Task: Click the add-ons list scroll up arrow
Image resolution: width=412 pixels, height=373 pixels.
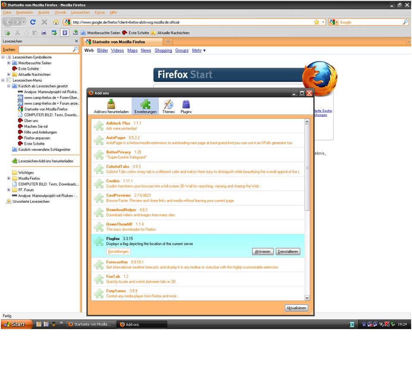Action: click(x=307, y=121)
